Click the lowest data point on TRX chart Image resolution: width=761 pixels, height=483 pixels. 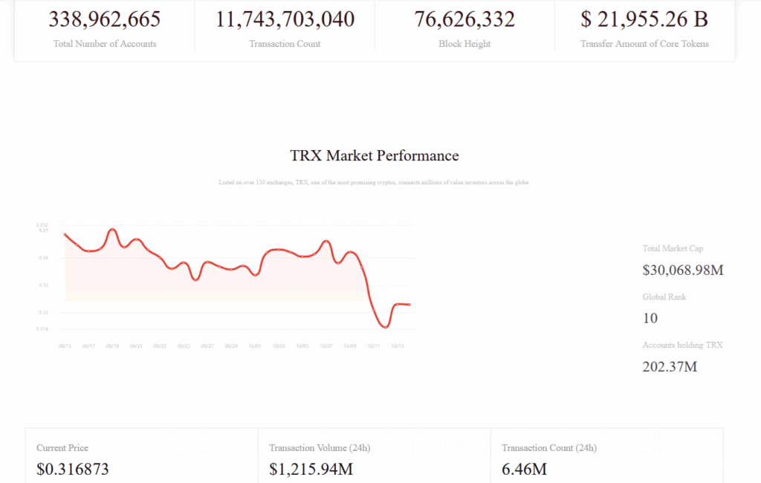(x=384, y=326)
